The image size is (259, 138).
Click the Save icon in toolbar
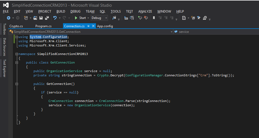[41, 18]
